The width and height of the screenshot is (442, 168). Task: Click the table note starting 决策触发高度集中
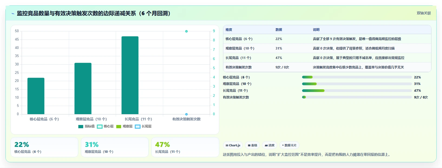tap(358, 67)
